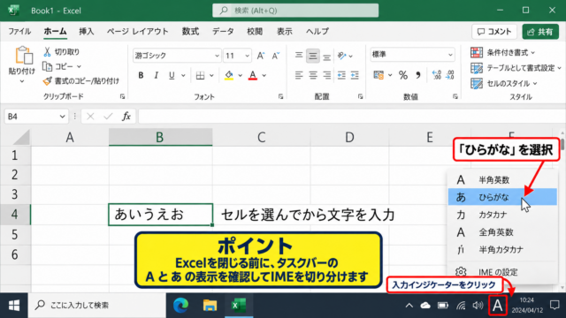Center cell text horizontally
The width and height of the screenshot is (566, 318).
(x=312, y=75)
